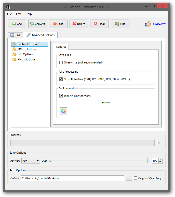This screenshot has height=197, width=175.
Task: Remove the selected item with Delete
Action: pos(79,24)
